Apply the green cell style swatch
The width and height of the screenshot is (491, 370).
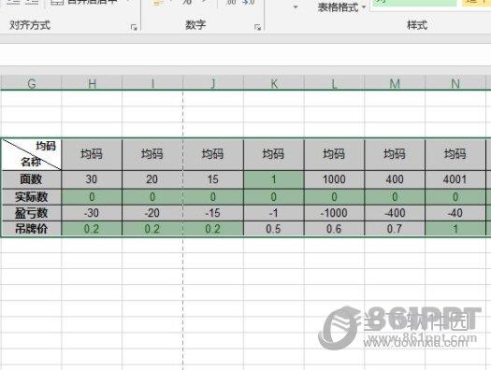pos(415,3)
